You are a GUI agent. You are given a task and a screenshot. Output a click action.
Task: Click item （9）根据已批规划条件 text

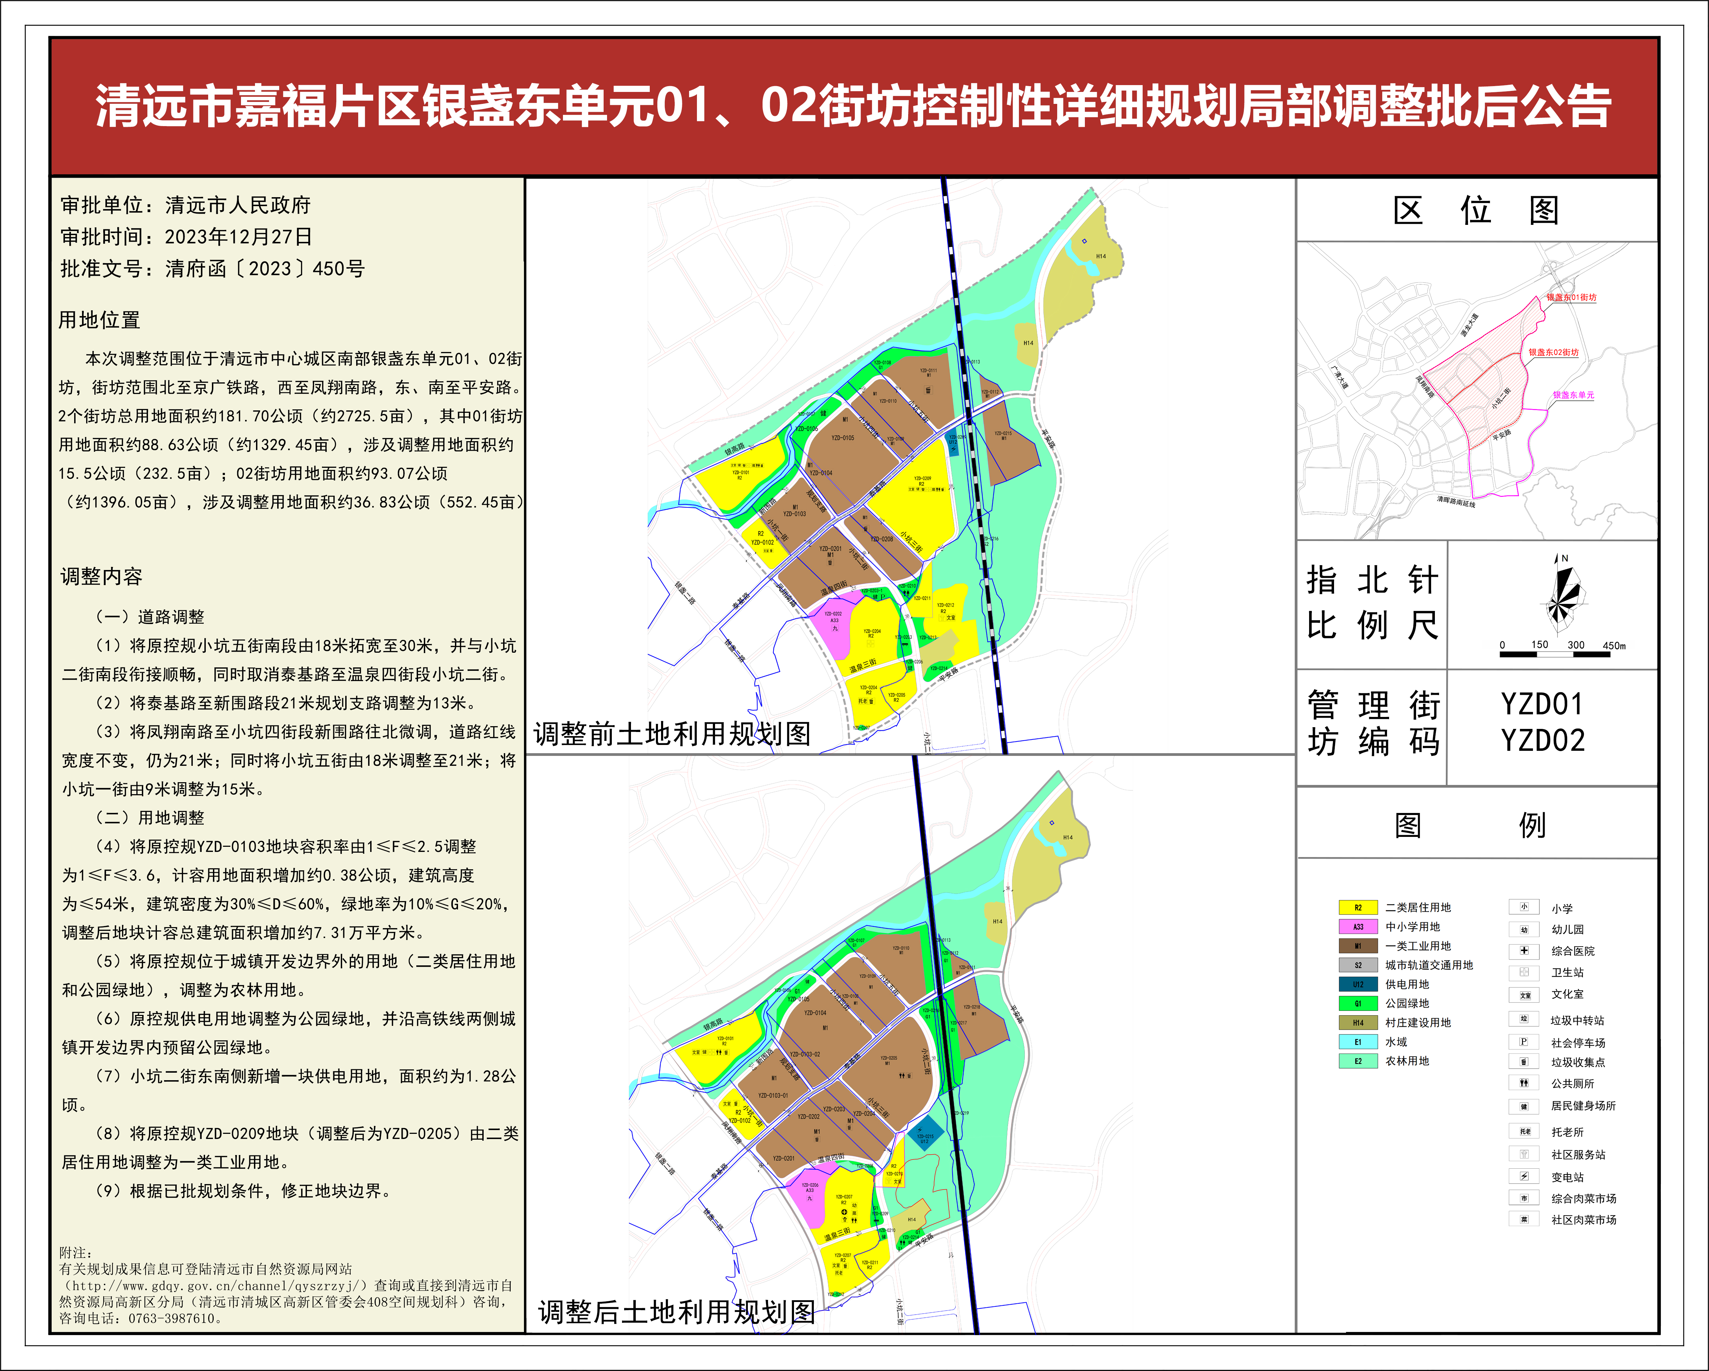click(244, 1191)
